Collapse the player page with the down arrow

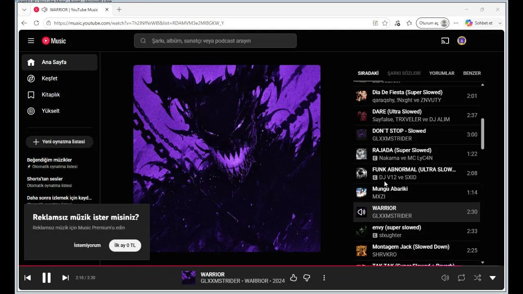pyautogui.click(x=493, y=278)
